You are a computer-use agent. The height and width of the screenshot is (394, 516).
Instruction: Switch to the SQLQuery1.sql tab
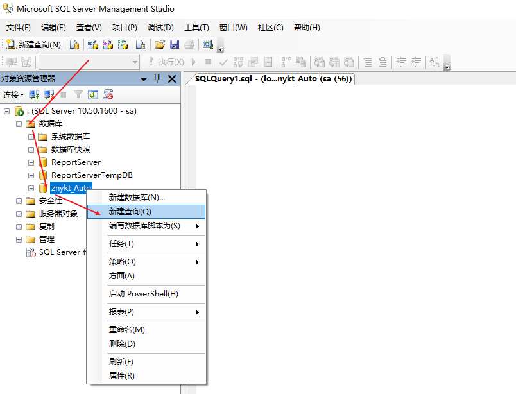pyautogui.click(x=273, y=79)
